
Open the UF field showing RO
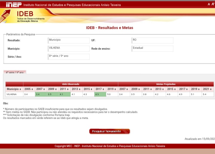(x=152, y=40)
